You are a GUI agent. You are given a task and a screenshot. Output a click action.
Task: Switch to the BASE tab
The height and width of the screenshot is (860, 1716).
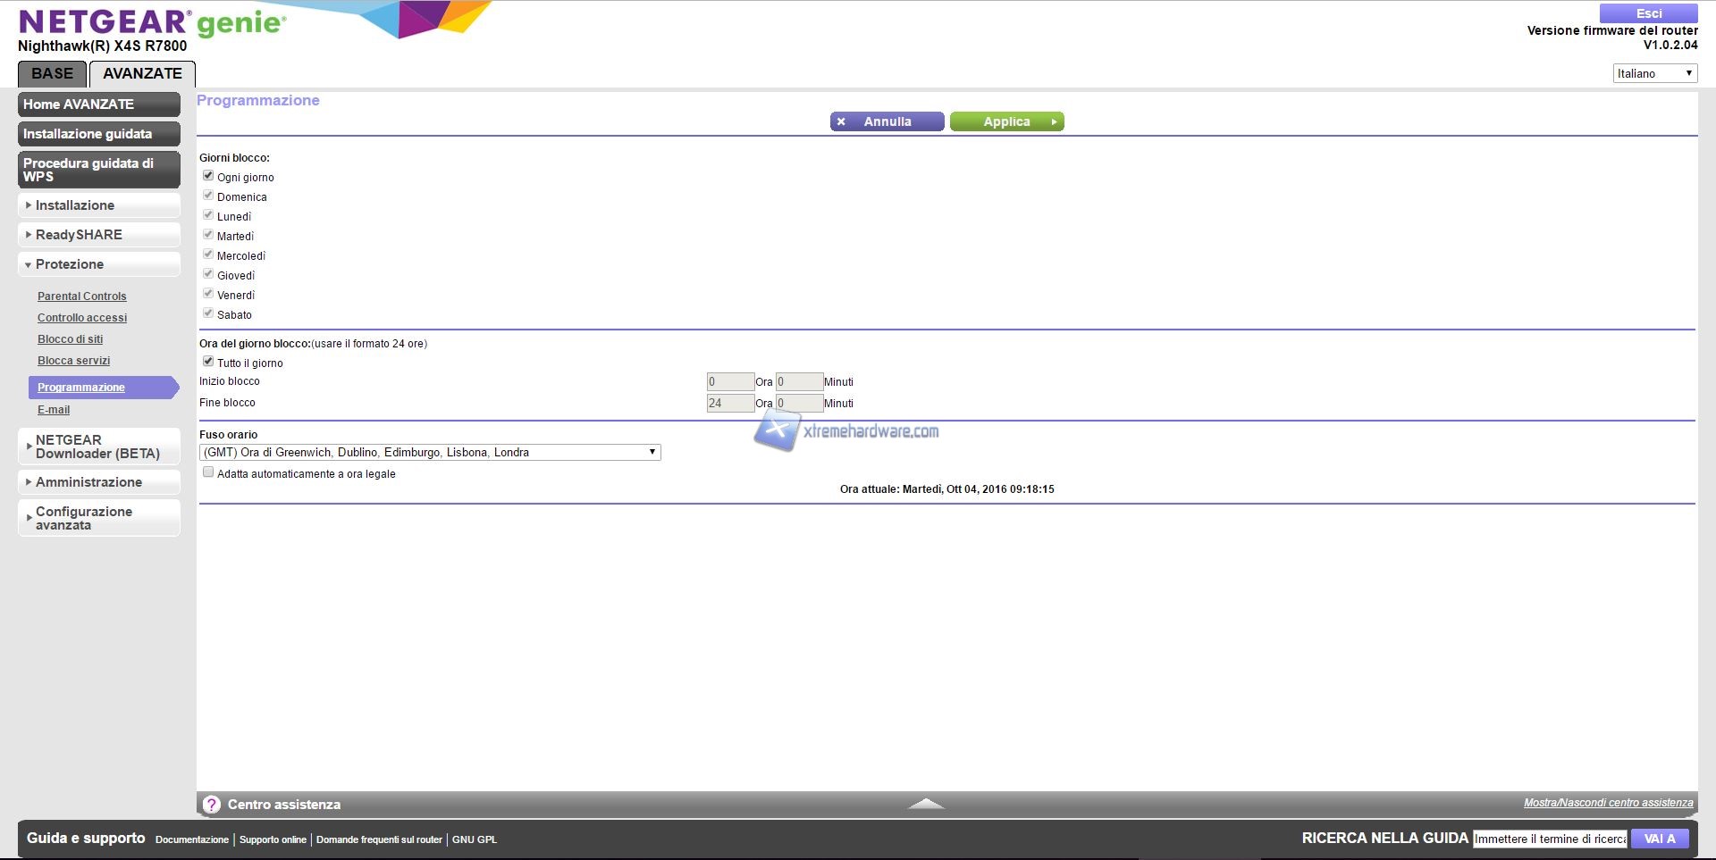(52, 74)
